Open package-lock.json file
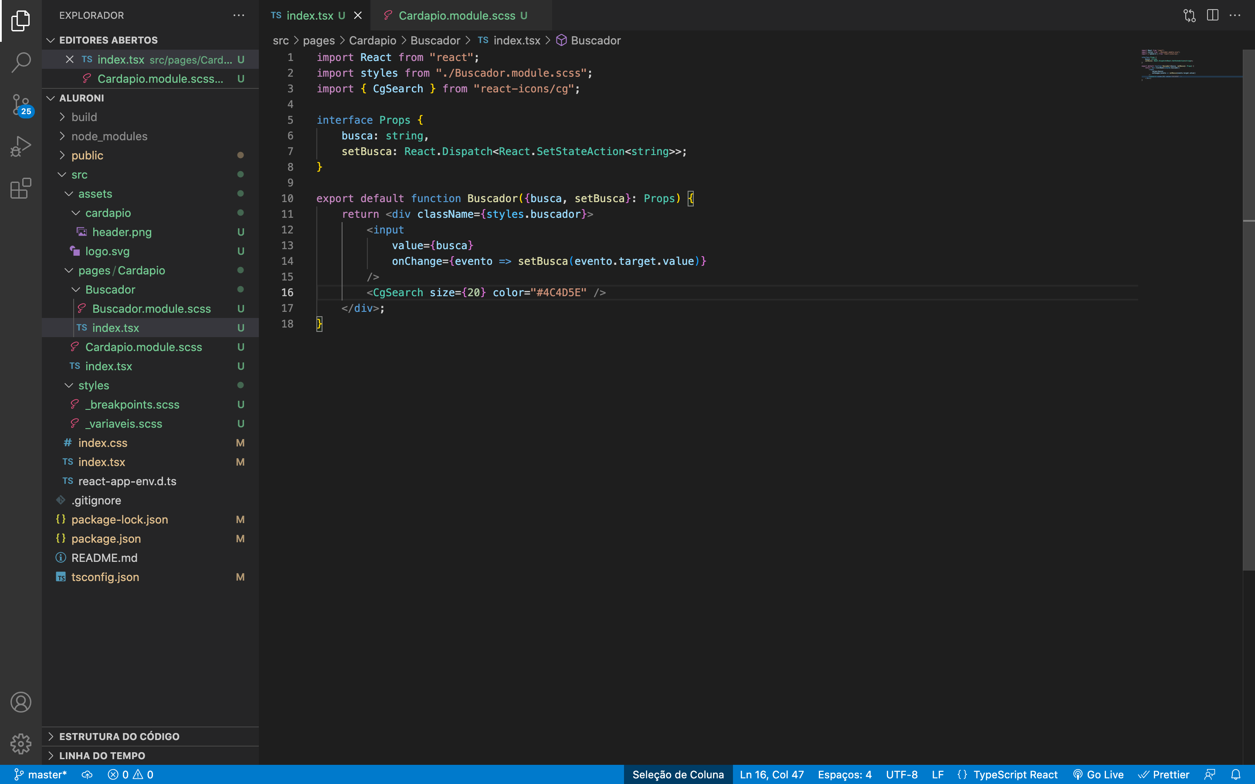This screenshot has height=784, width=1255. tap(150, 520)
